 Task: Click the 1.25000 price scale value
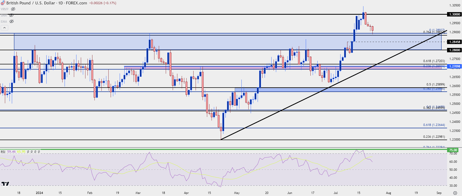click(x=455, y=104)
